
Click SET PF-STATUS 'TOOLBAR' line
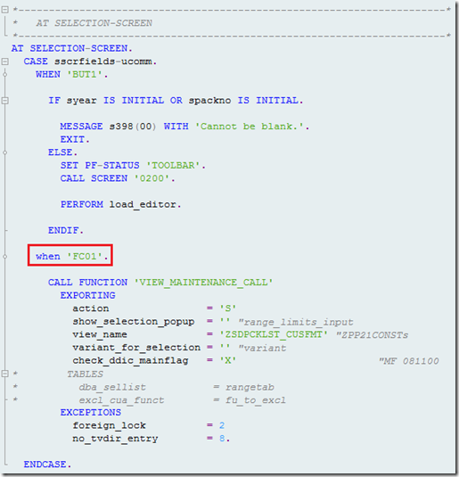(133, 166)
